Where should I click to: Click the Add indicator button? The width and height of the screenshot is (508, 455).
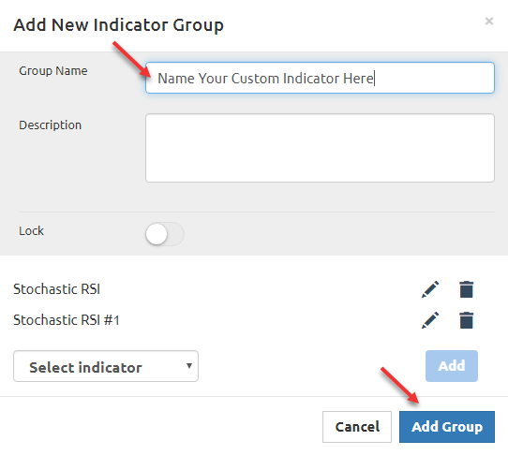click(452, 366)
